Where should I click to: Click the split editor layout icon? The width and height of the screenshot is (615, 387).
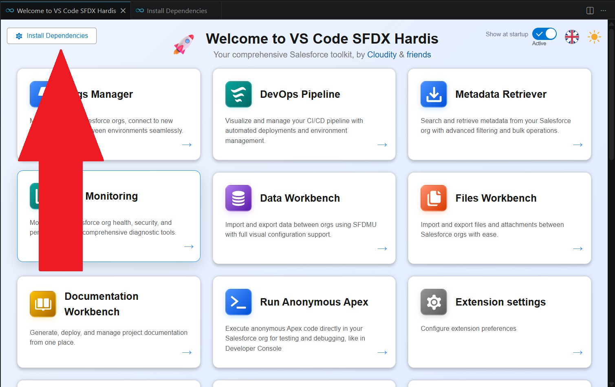pos(590,11)
